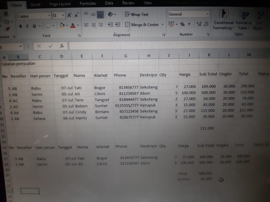Viewport: 270px width, 202px height.
Task: Click the Format Painter brush
Action: pyautogui.click(x=8, y=29)
